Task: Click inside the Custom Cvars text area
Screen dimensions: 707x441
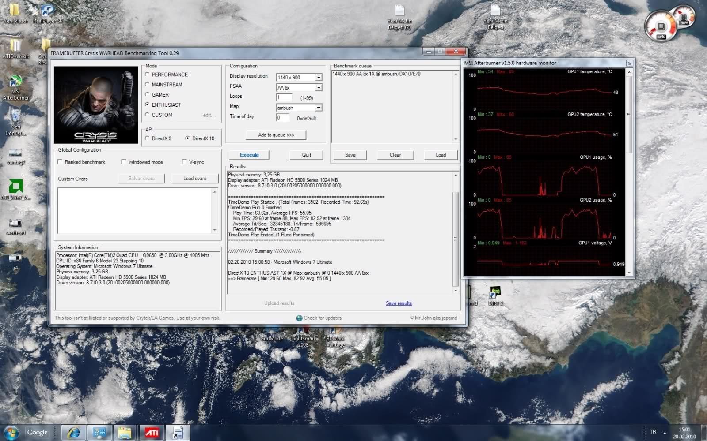Action: click(134, 211)
